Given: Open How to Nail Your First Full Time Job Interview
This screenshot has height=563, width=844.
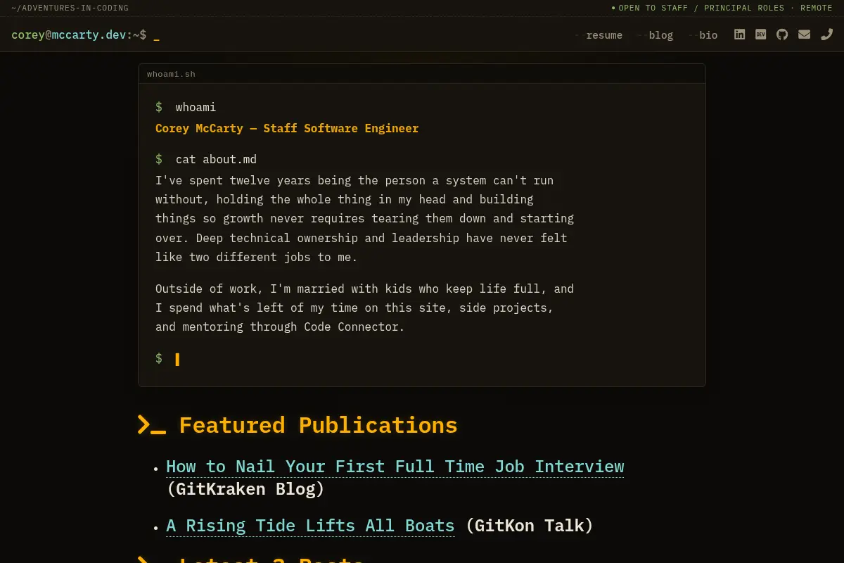Looking at the screenshot, I should [x=395, y=467].
